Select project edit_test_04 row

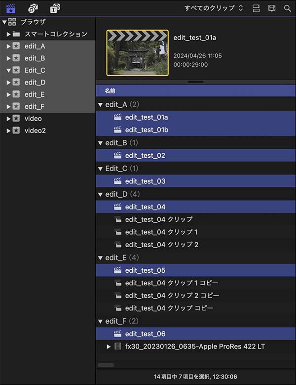click(x=195, y=207)
